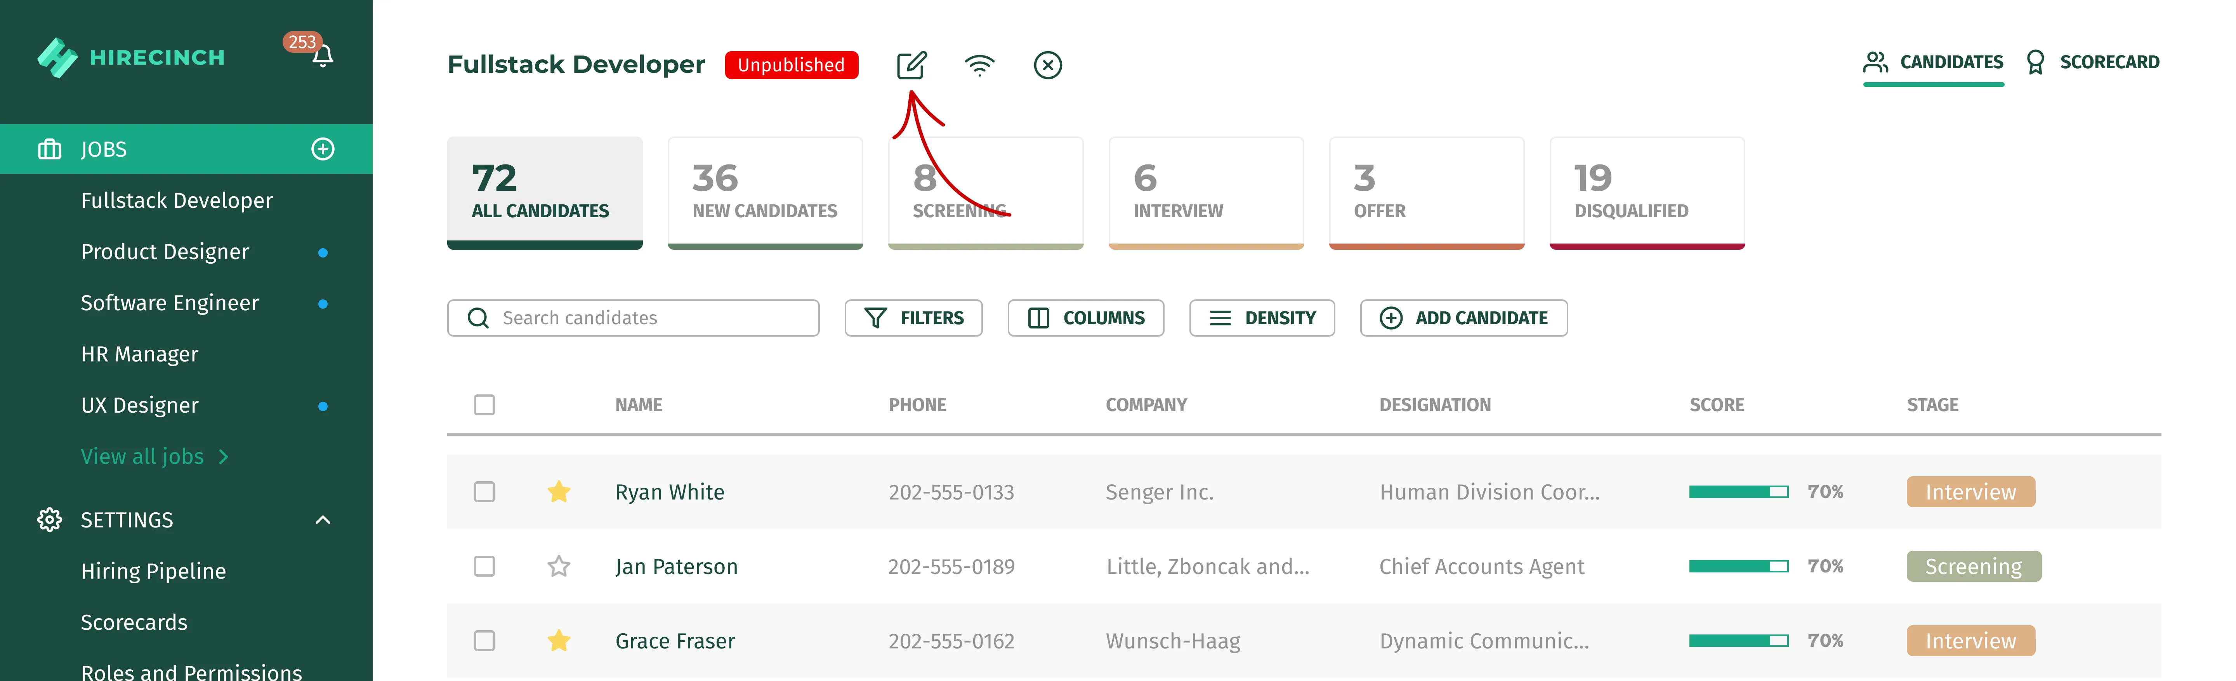
Task: Click Ryan White's 70% score bar
Action: tap(1739, 492)
